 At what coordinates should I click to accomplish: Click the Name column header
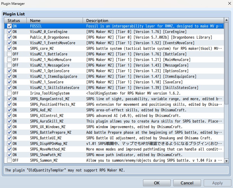[x=55, y=20]
